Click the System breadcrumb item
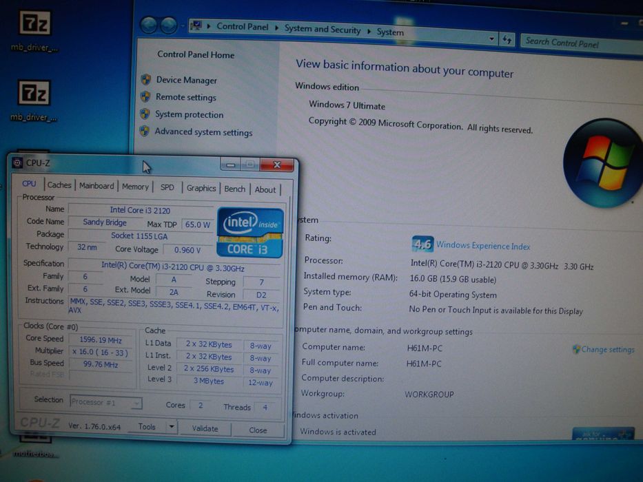Screen dimensions: 643x482 (390, 32)
